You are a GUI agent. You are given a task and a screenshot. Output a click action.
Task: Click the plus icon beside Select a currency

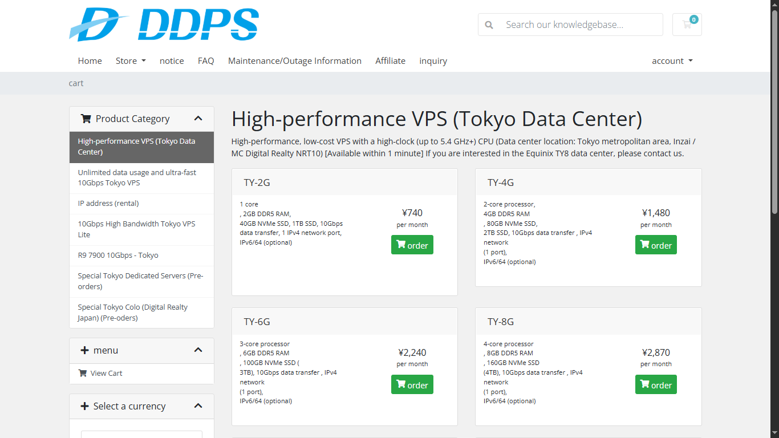click(x=85, y=406)
